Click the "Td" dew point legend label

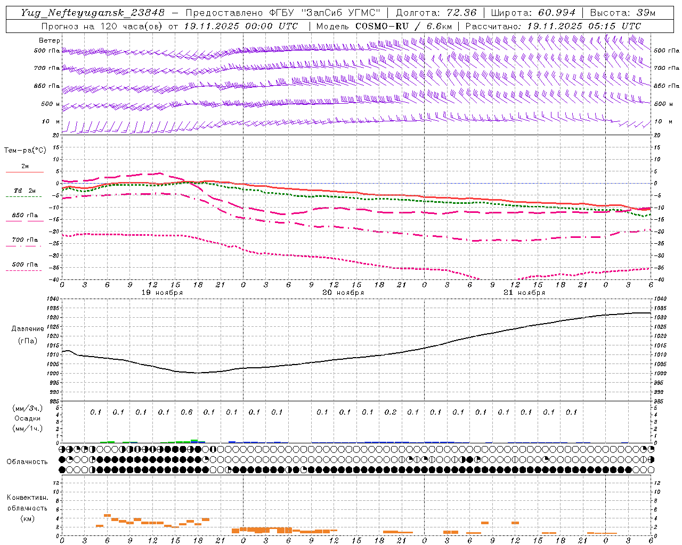17,191
